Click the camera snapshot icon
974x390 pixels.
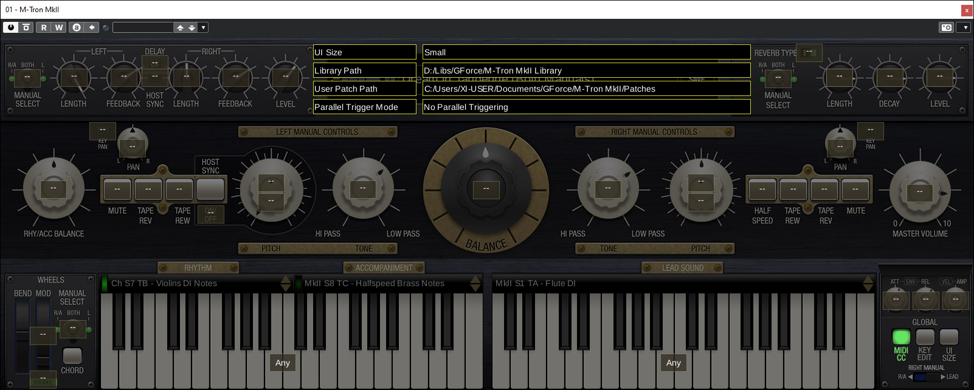[x=946, y=27]
